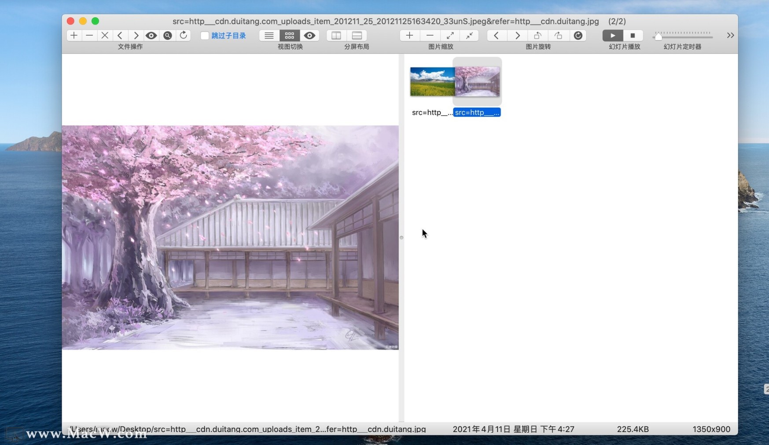This screenshot has height=445, width=769.
Task: Click the expand-to-fit arrows zoom icon
Action: 450,36
